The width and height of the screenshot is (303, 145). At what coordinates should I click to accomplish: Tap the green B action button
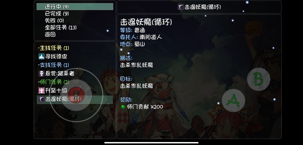[x=259, y=79]
